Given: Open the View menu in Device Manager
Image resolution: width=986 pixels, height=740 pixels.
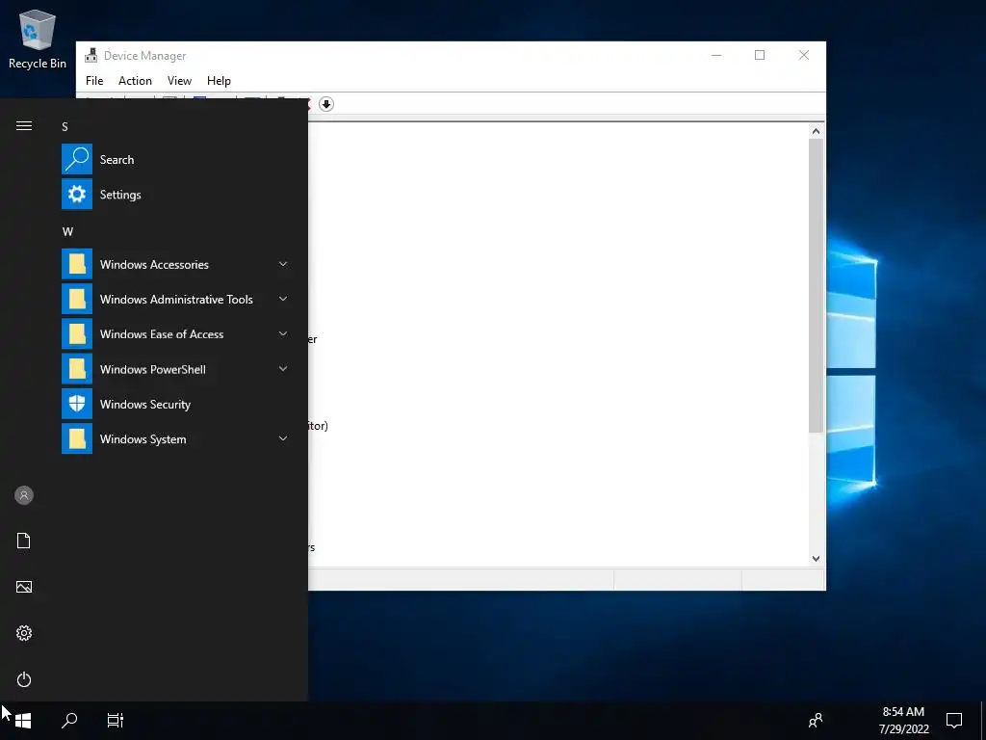Looking at the screenshot, I should click(179, 81).
